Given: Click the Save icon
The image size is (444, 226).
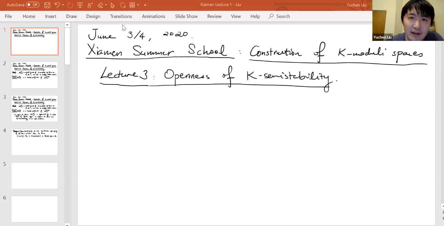Looking at the screenshot, I should (47, 5).
